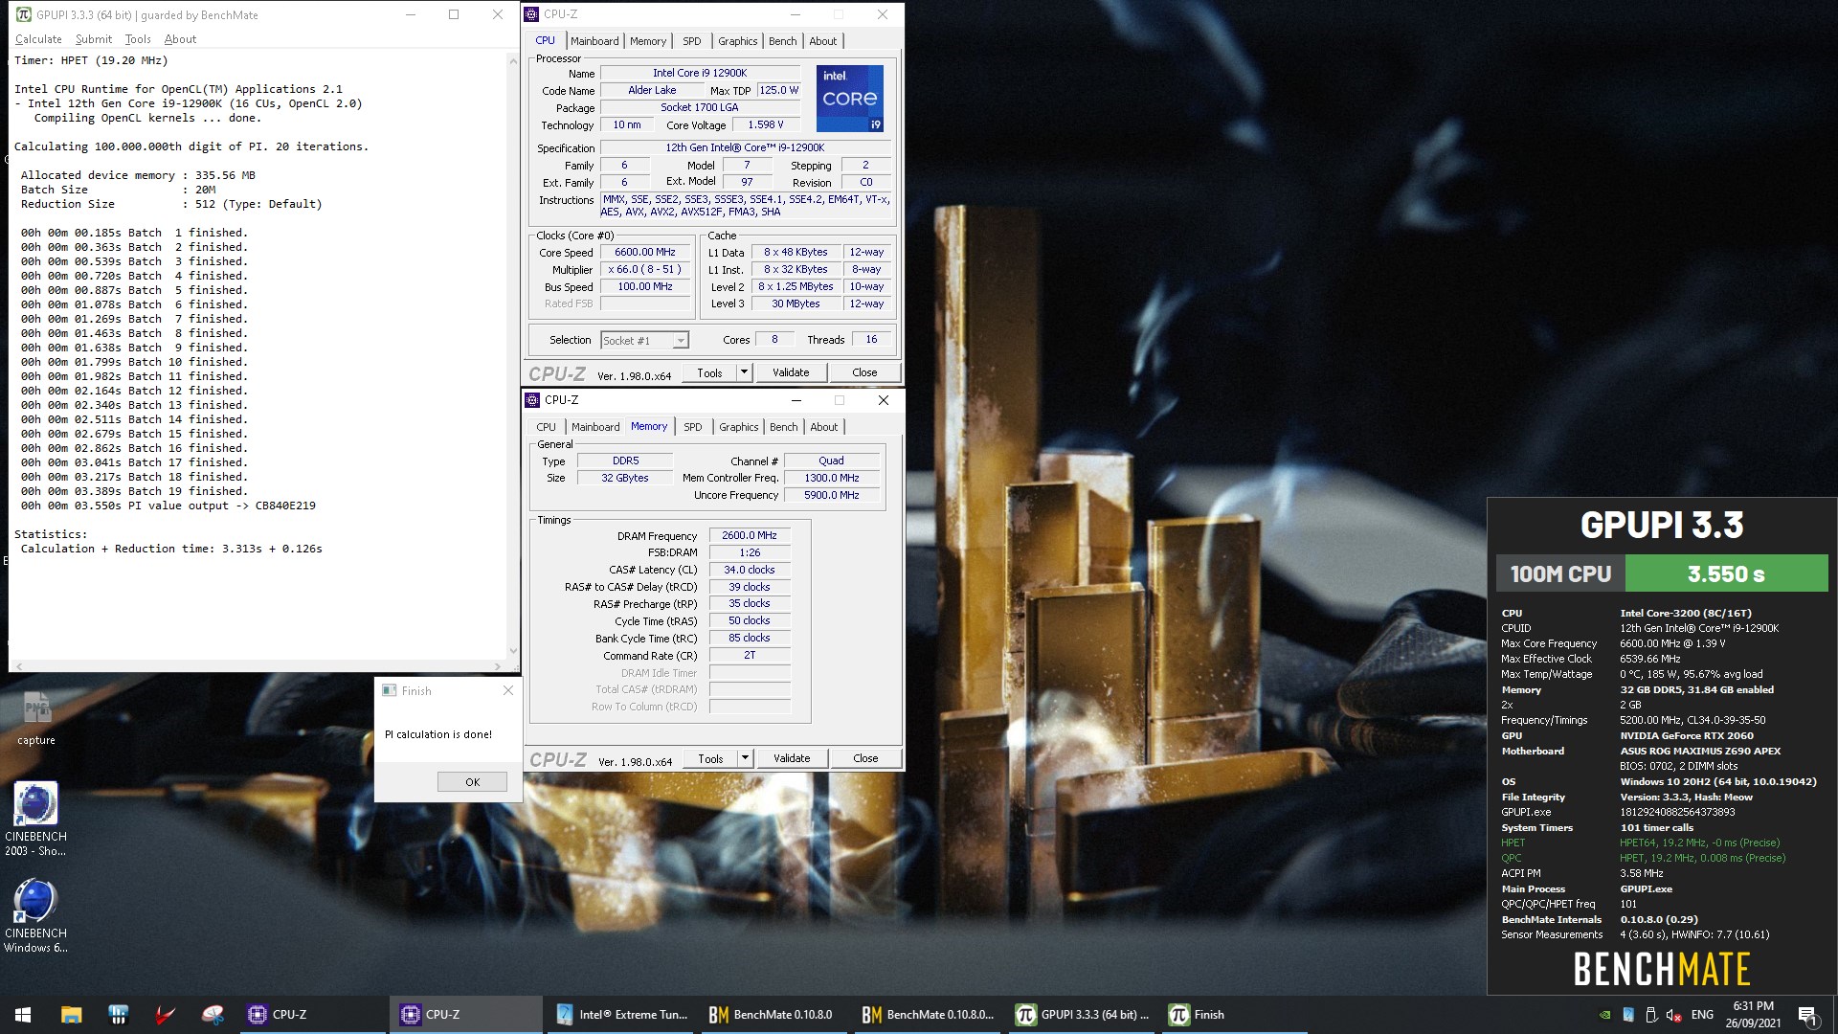This screenshot has height=1034, width=1838.
Task: Click the Finish dialog title icon
Action: click(389, 690)
